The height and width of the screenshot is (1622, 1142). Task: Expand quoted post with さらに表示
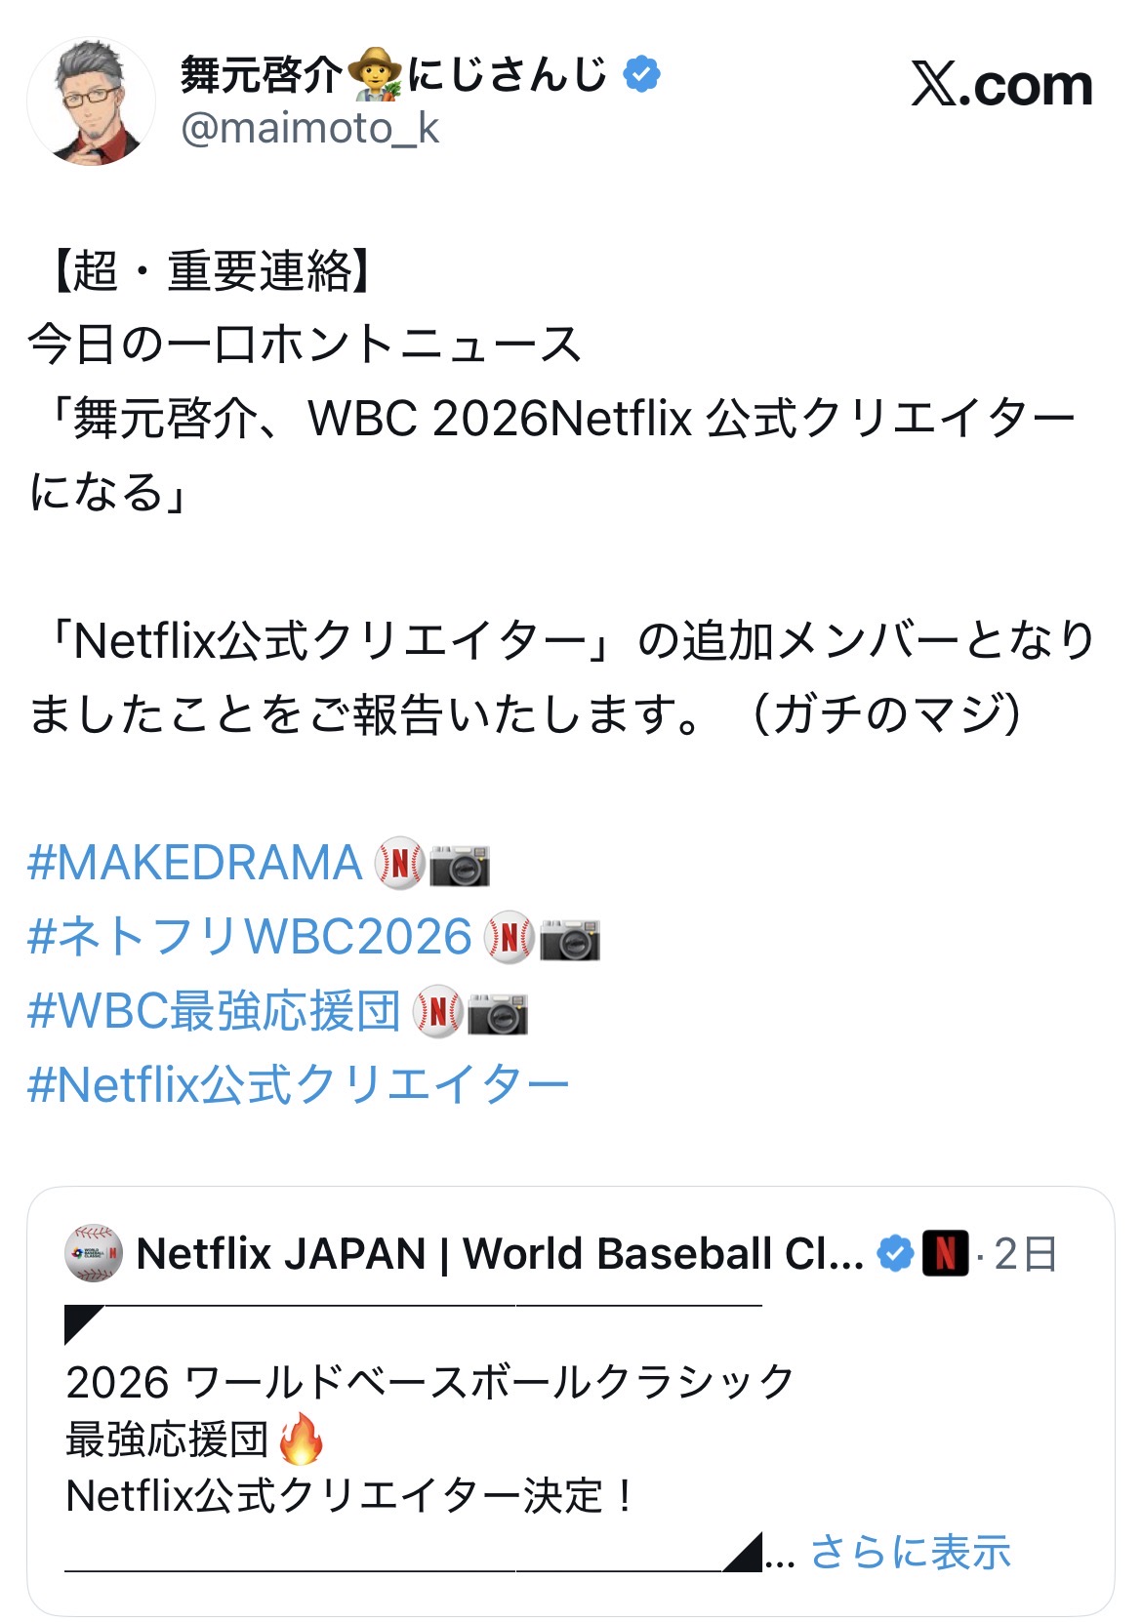click(x=910, y=1551)
